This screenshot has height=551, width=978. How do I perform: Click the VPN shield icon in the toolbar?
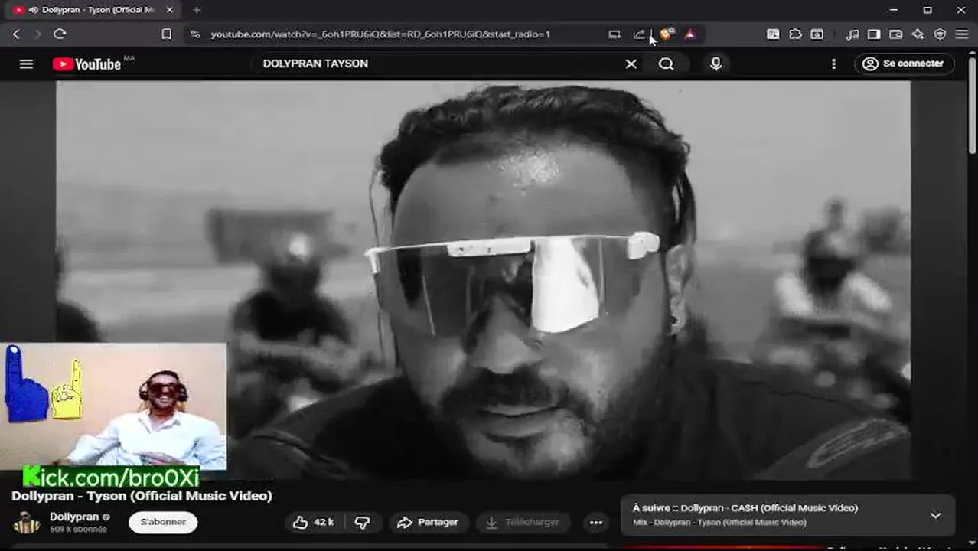point(940,34)
